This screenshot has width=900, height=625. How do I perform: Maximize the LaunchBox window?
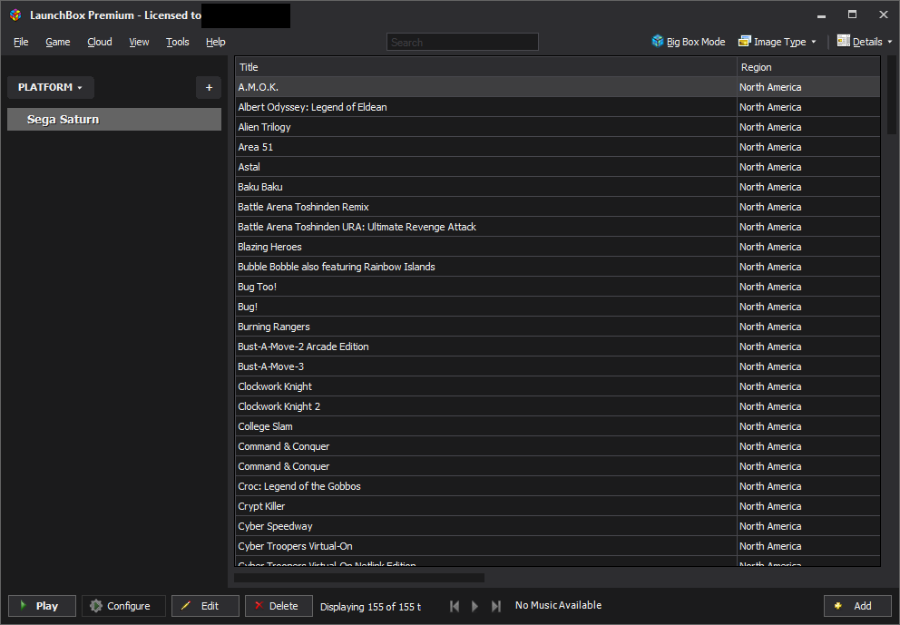pyautogui.click(x=852, y=15)
